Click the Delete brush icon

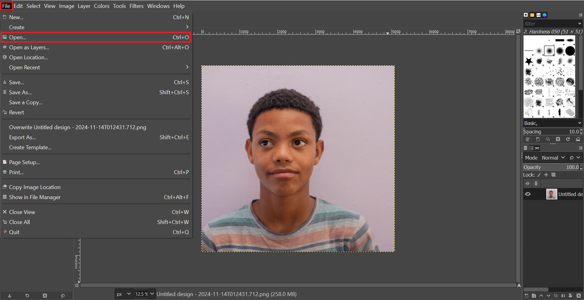(558, 139)
